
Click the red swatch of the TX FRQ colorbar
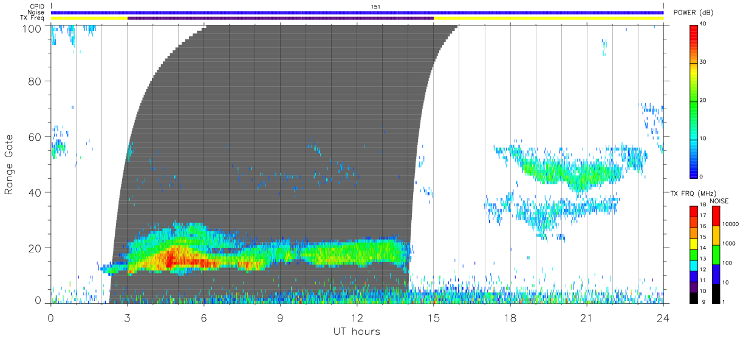click(694, 211)
